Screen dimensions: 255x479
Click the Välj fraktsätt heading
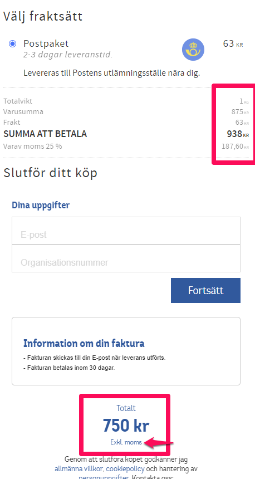point(43,16)
